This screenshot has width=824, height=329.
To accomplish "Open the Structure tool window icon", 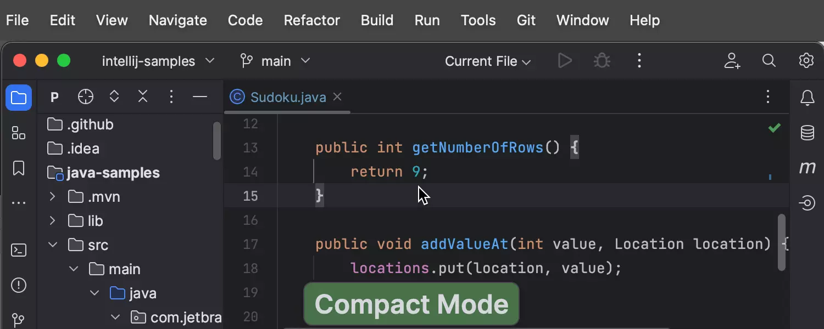I will (19, 133).
